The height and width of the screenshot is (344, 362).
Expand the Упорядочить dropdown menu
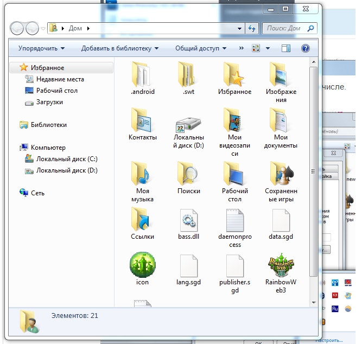tap(41, 48)
